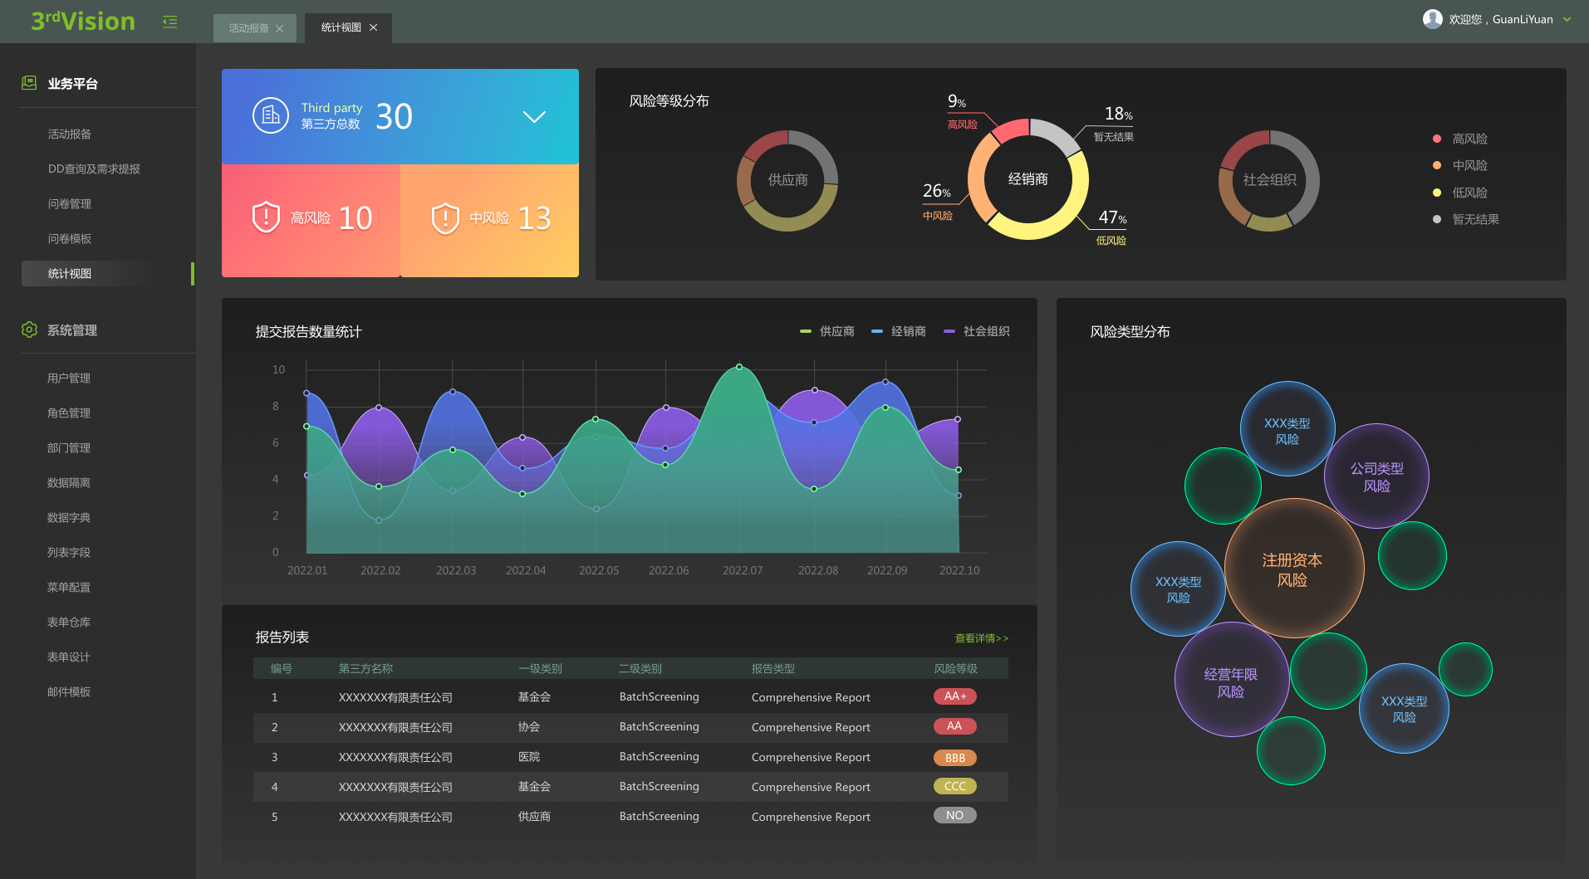Click the AA+ risk level badge
This screenshot has width=1589, height=879.
click(955, 696)
